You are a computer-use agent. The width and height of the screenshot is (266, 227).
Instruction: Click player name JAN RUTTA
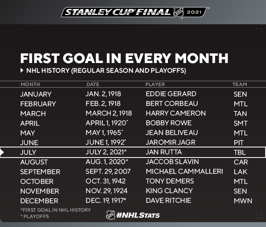coord(164,152)
